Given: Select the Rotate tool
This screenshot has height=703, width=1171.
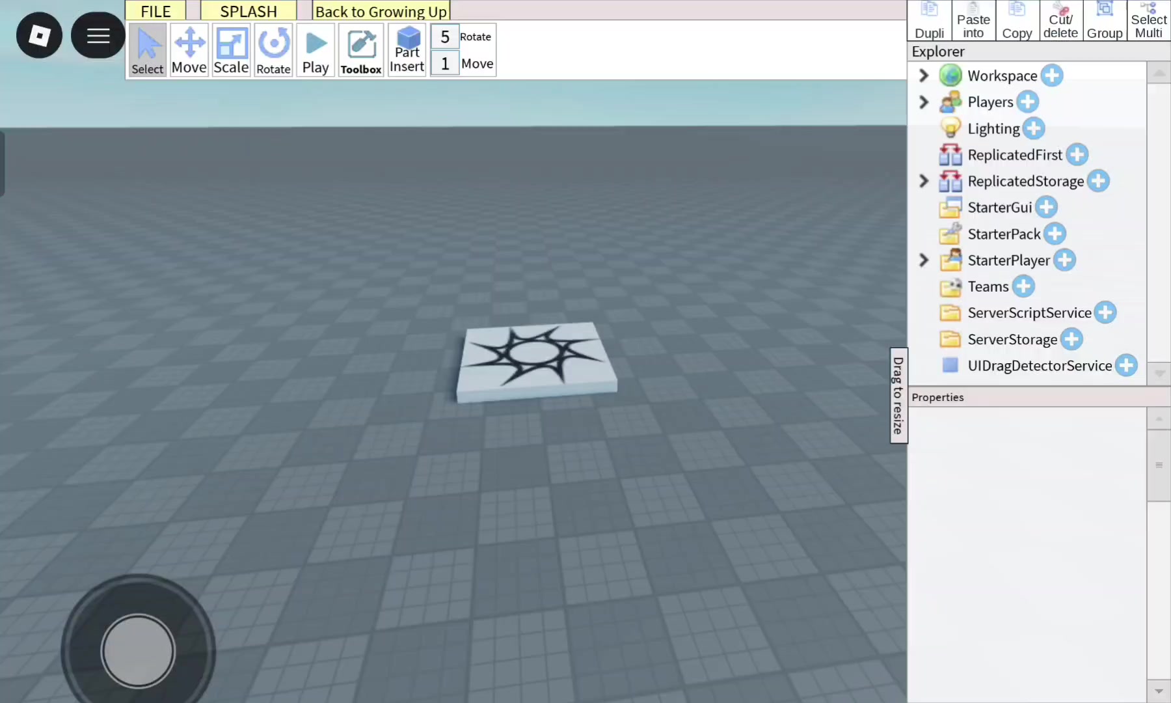Looking at the screenshot, I should (273, 50).
